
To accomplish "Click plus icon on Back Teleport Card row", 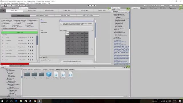I will pyautogui.click(x=31, y=47).
